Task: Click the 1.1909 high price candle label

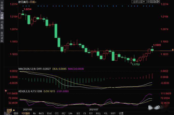Action: tap(157, 45)
